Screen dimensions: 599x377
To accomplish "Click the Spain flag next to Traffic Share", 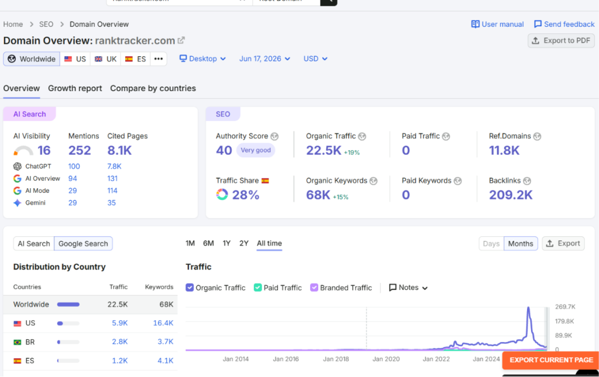I will coord(265,181).
